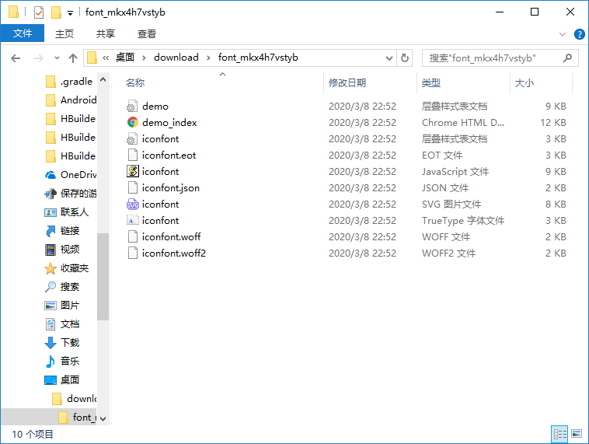Viewport: 589px width, 444px height.
Task: Click the iconfont.woff file icon
Action: tap(132, 237)
